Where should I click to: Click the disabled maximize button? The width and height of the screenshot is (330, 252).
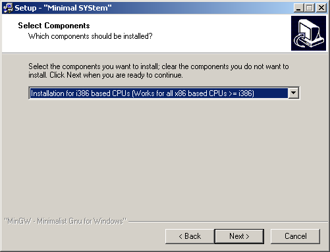(x=310, y=8)
